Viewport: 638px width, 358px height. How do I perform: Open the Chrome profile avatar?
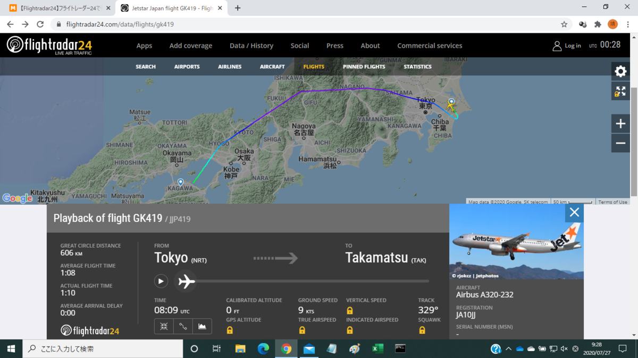click(612, 24)
